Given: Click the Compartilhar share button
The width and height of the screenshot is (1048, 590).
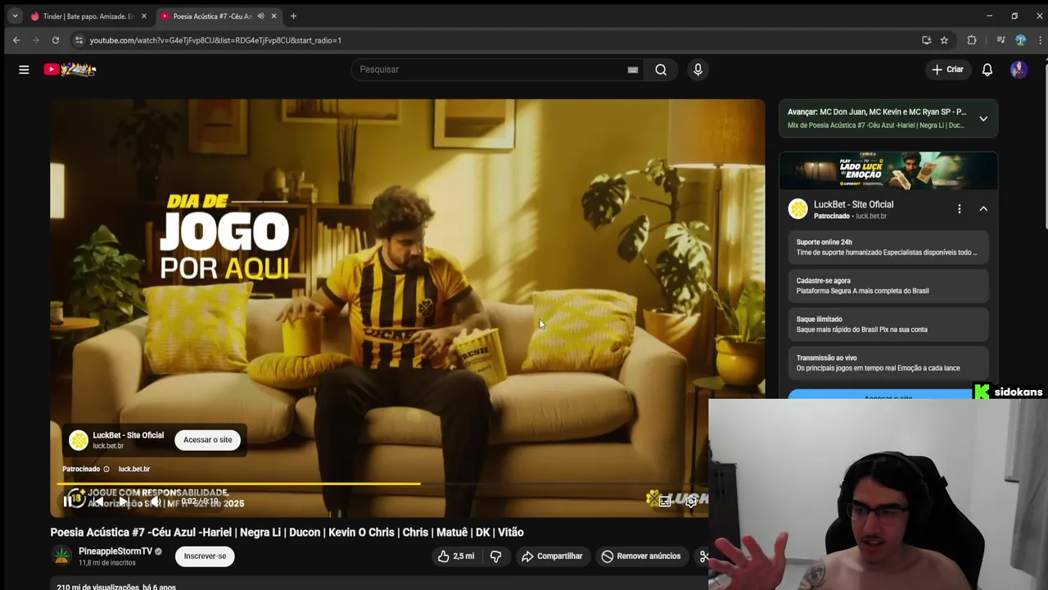Looking at the screenshot, I should tap(552, 556).
